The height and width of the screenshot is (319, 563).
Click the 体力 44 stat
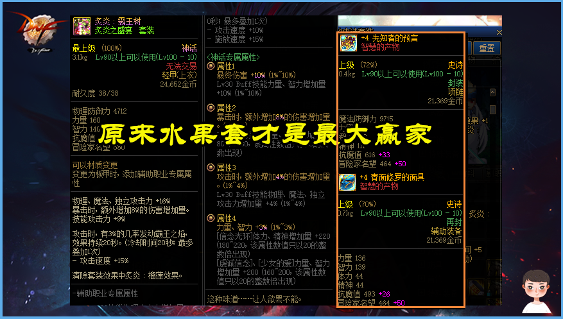(x=351, y=276)
